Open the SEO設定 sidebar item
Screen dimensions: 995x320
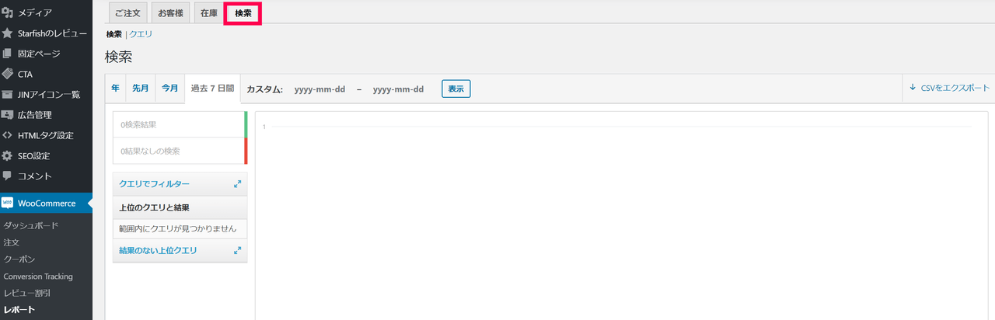[x=46, y=155]
